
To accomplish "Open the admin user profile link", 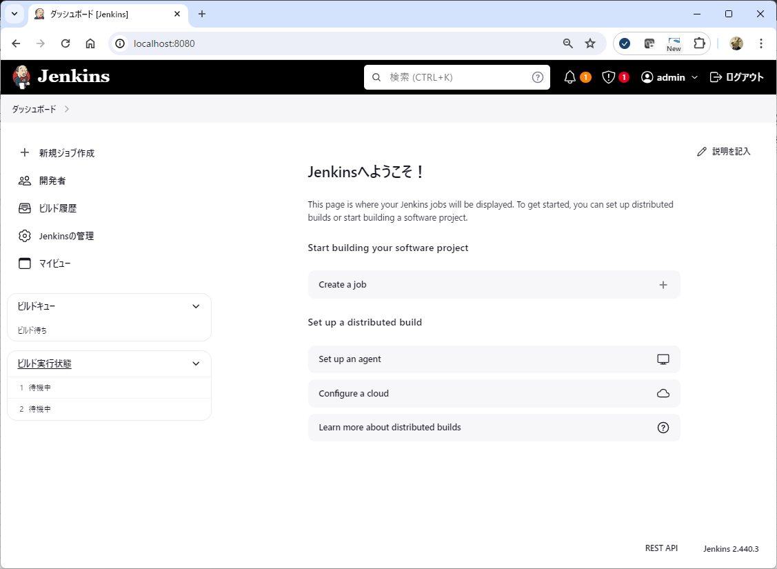I will tap(663, 77).
